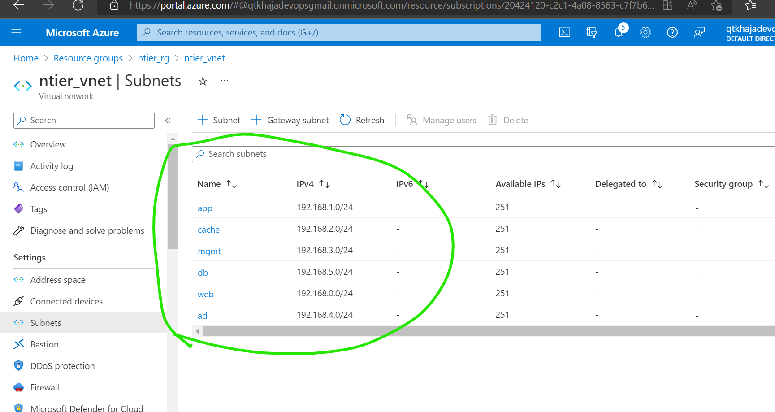Open the app subnet link
775x412 pixels.
(205, 208)
